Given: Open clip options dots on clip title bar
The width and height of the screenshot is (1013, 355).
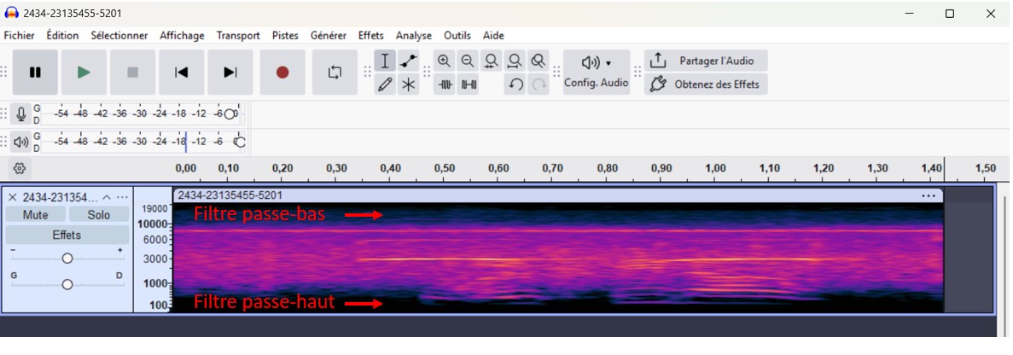Looking at the screenshot, I should [x=929, y=195].
